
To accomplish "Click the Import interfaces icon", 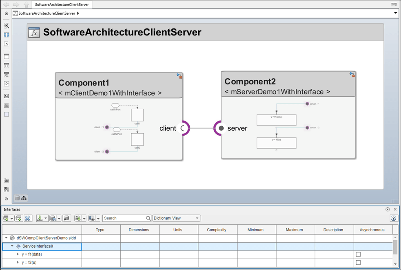I will pos(40,218).
